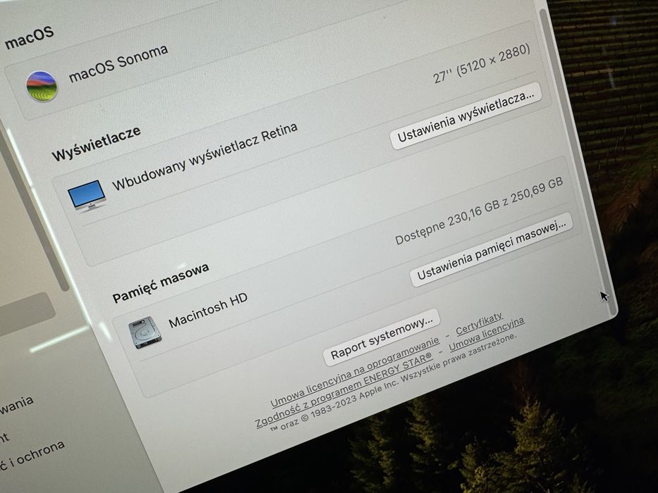Click the highlighted sidebar row
Image resolution: width=658 pixels, height=493 pixels.
click(x=26, y=314)
